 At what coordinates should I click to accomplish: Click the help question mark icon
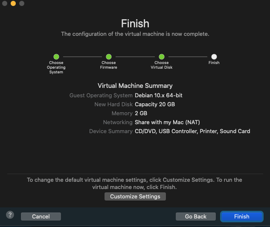click(x=10, y=215)
